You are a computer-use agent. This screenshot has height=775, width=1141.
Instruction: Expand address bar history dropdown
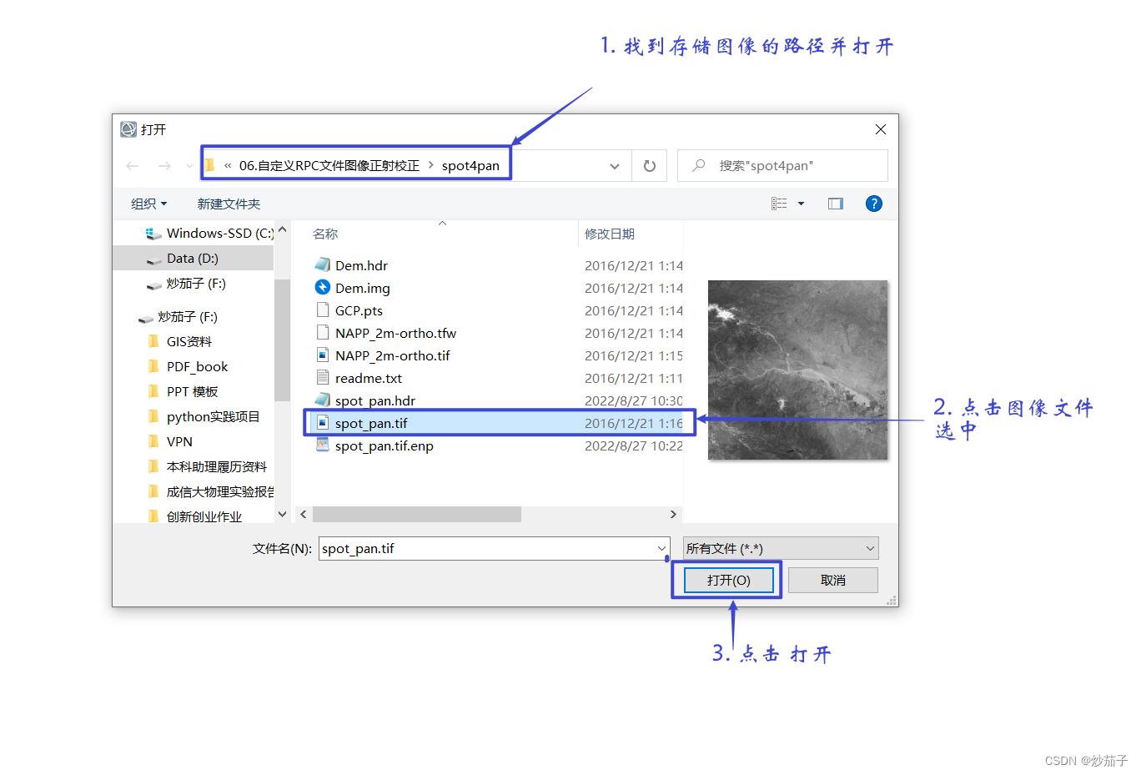(615, 166)
